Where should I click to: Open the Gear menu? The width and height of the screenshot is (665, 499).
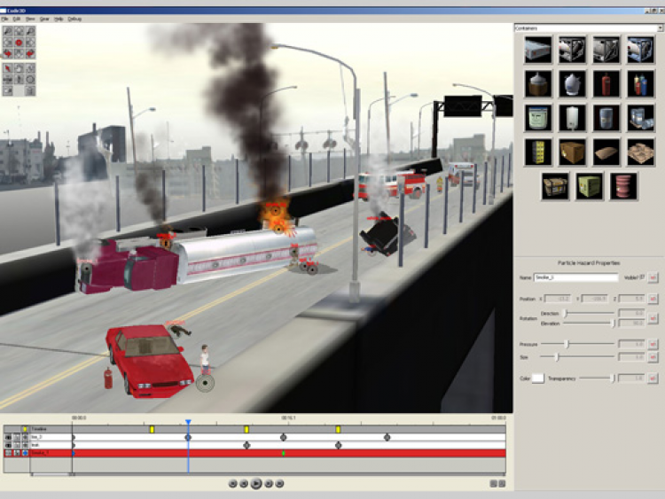pyautogui.click(x=44, y=19)
